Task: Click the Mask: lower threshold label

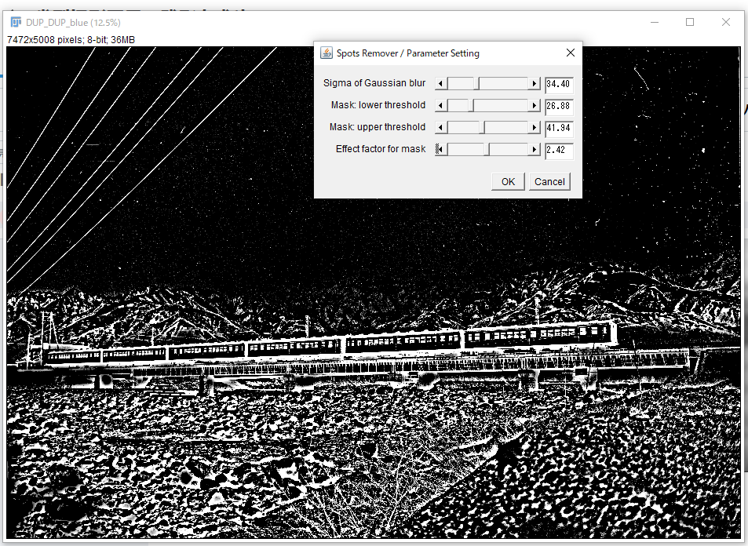Action: (378, 105)
